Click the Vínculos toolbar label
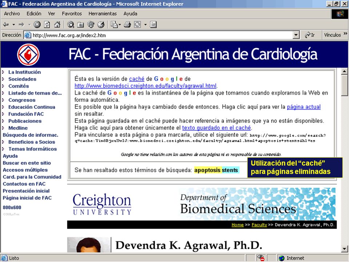The image size is (349, 262). [x=333, y=35]
